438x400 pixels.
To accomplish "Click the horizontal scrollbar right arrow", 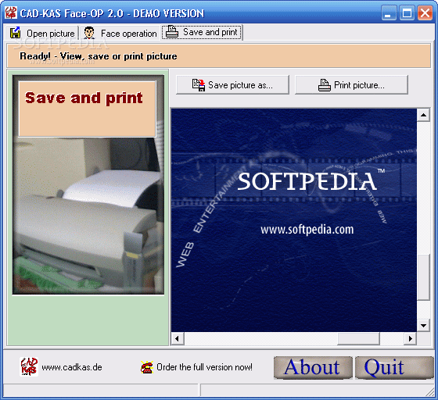I will [x=410, y=338].
